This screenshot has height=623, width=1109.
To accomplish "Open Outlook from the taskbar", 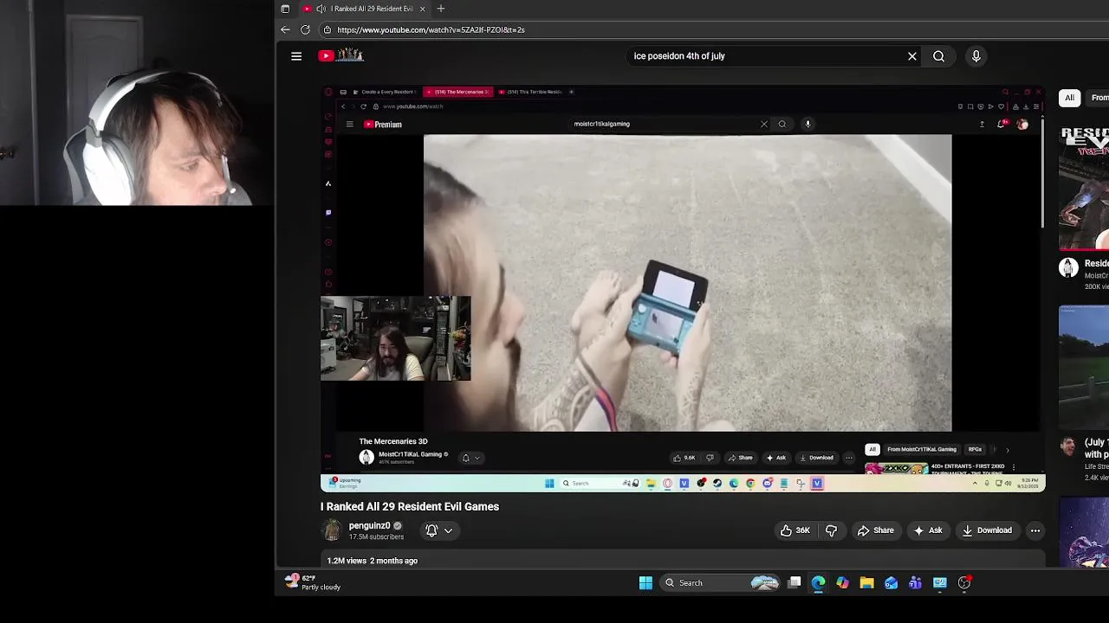I will point(891,583).
